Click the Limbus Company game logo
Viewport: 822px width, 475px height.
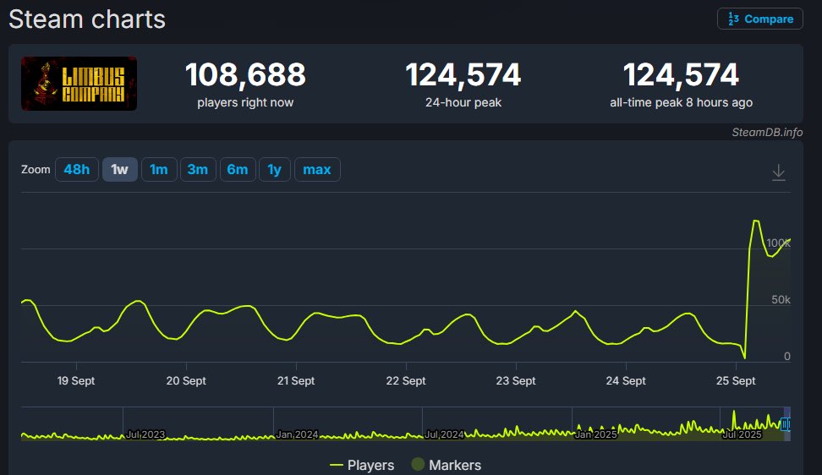point(79,84)
